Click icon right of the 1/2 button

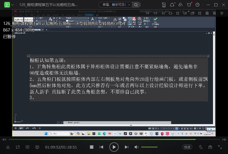tap(163, 13)
